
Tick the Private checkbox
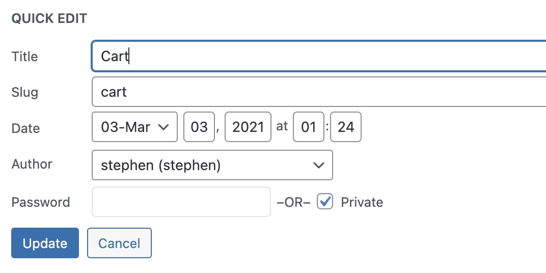[x=325, y=202]
